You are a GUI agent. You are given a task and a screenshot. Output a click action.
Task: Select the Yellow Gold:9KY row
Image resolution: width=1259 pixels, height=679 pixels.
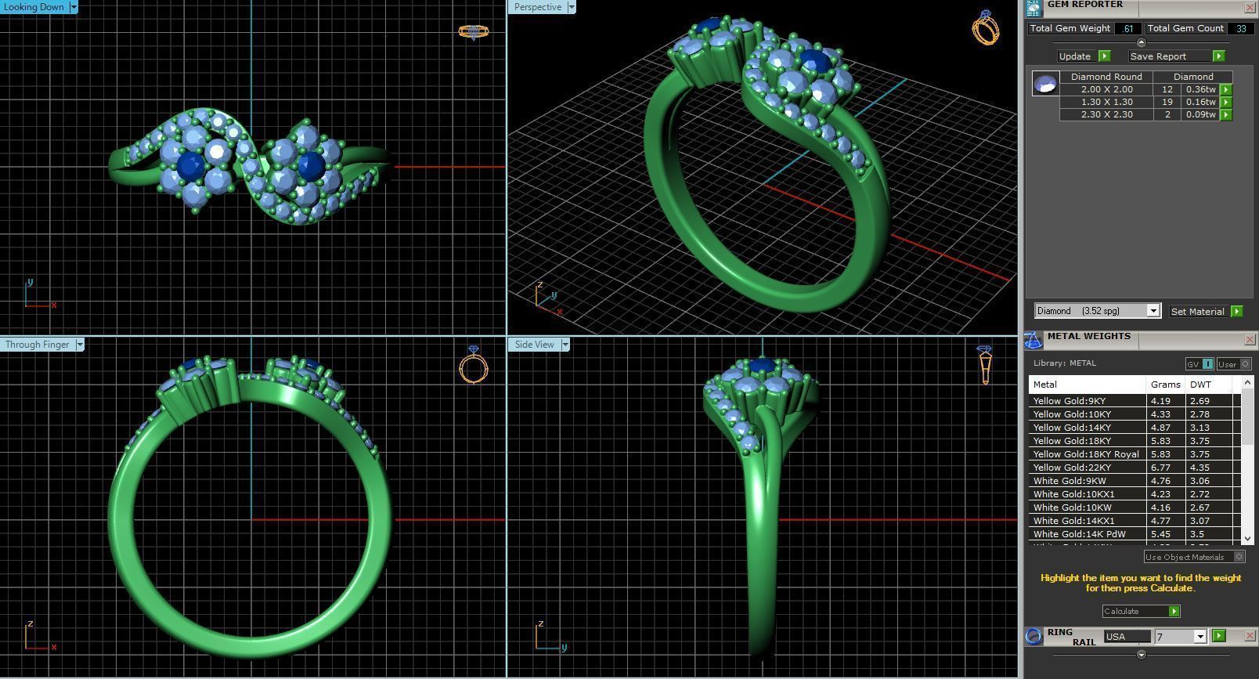point(1135,401)
